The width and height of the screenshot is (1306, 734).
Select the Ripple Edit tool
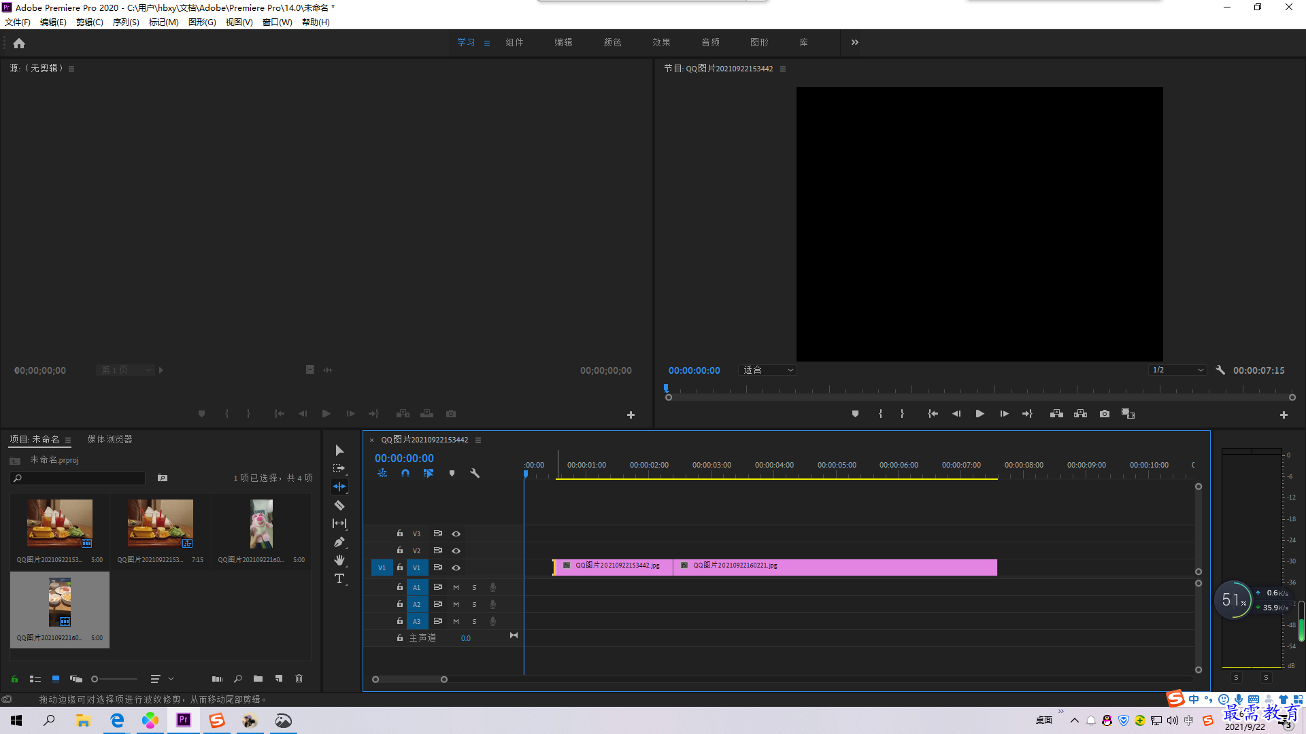339,487
